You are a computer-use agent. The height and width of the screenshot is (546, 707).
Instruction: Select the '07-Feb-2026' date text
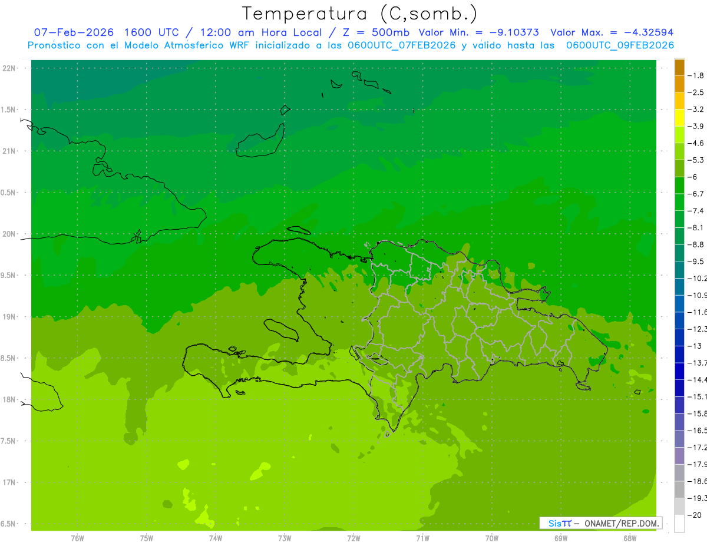tap(72, 32)
